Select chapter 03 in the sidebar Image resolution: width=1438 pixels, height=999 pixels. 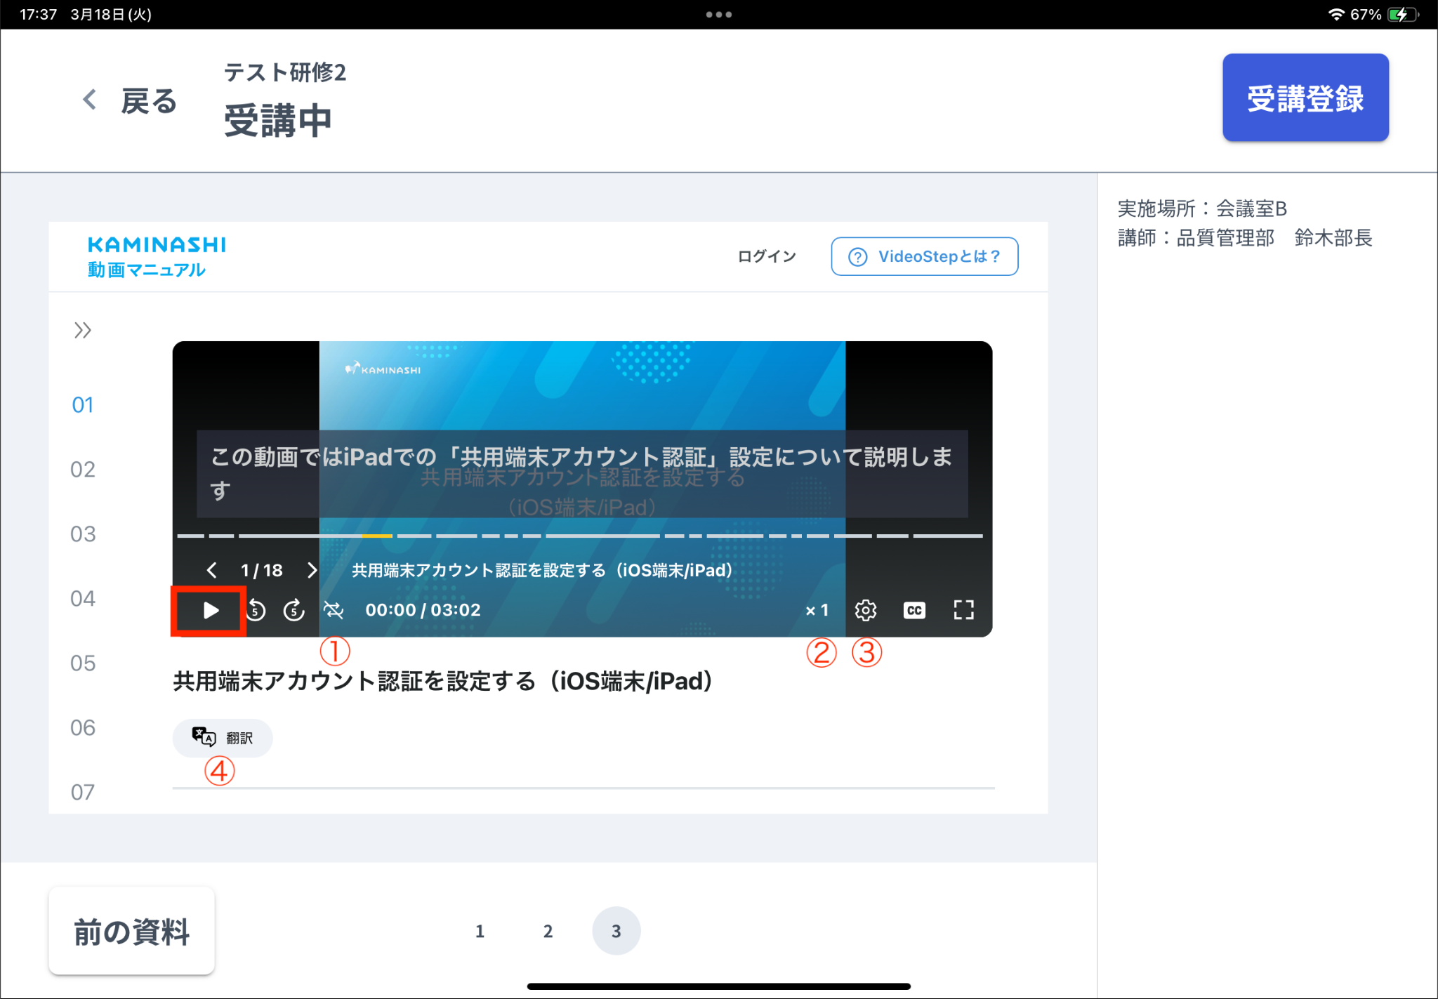tap(83, 534)
